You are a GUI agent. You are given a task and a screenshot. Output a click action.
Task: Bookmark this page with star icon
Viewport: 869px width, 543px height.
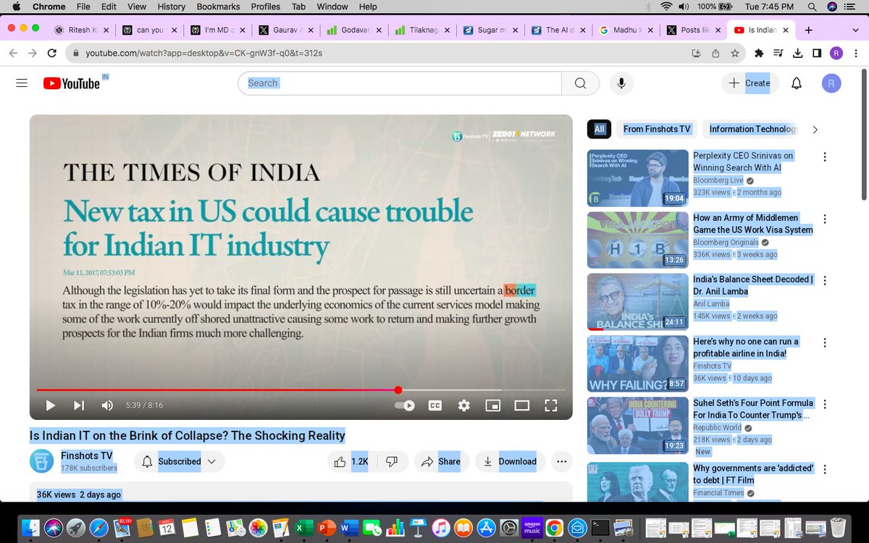735,53
